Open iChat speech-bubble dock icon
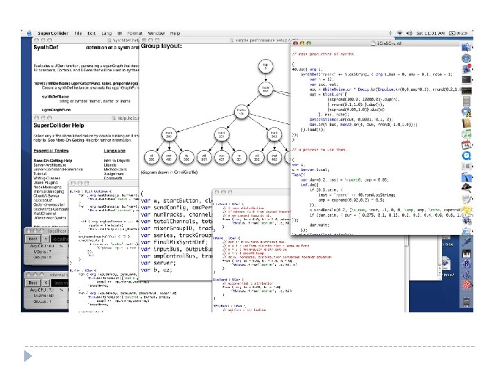 tap(466, 112)
